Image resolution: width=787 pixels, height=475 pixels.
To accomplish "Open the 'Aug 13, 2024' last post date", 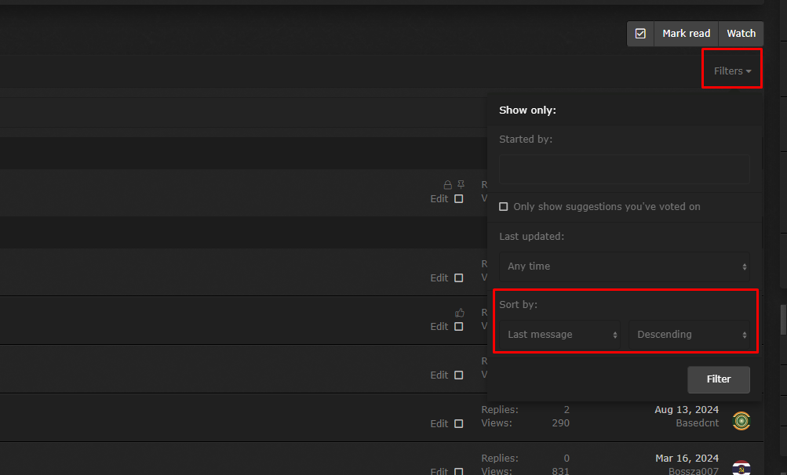I will click(x=686, y=410).
